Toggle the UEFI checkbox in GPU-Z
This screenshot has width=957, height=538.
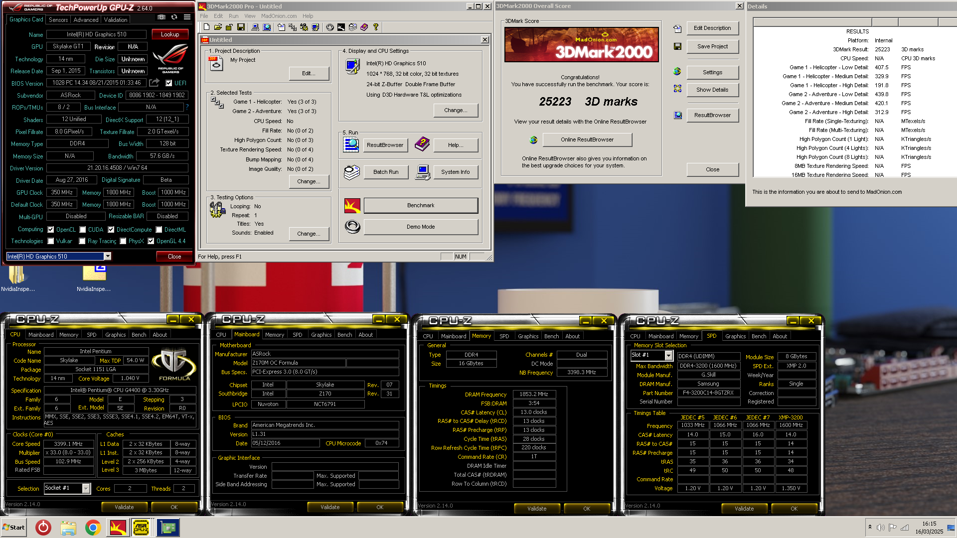click(x=169, y=83)
